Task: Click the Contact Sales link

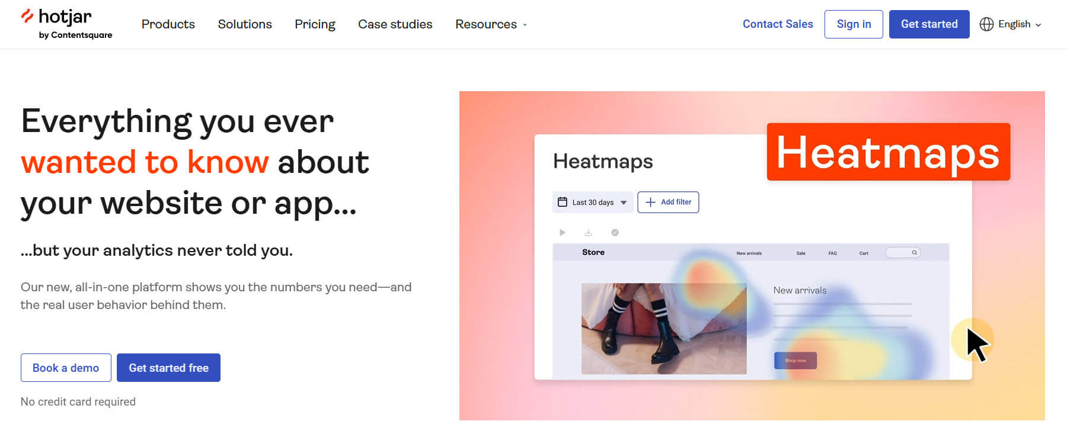Action: 778,24
